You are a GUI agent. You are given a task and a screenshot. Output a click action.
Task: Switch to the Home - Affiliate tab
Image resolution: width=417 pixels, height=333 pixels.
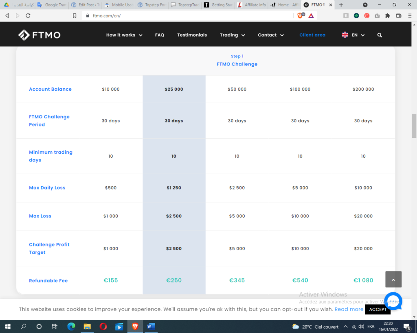[285, 5]
